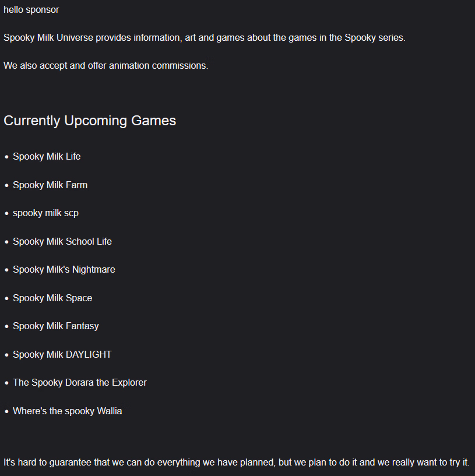Select the "Spooky Milk School Life" item
475x476 pixels.
tap(62, 241)
